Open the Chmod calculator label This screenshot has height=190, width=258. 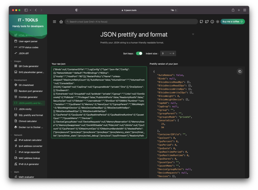[28, 121]
